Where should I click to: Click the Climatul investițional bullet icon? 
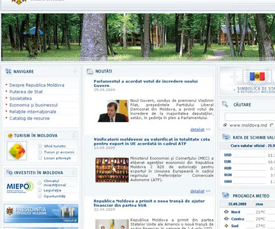coord(40,183)
